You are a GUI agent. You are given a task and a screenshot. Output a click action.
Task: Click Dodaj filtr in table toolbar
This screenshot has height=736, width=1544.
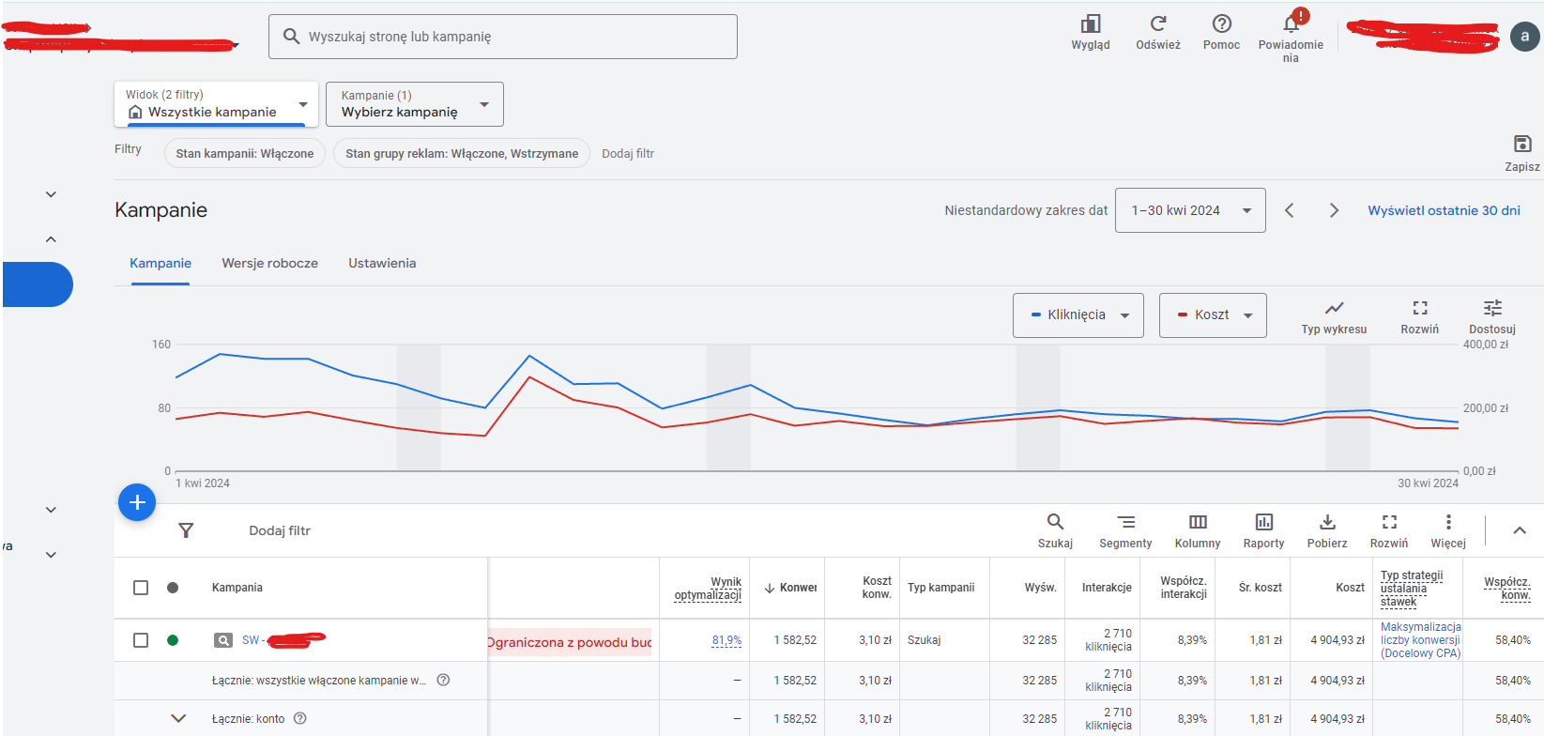click(x=280, y=530)
